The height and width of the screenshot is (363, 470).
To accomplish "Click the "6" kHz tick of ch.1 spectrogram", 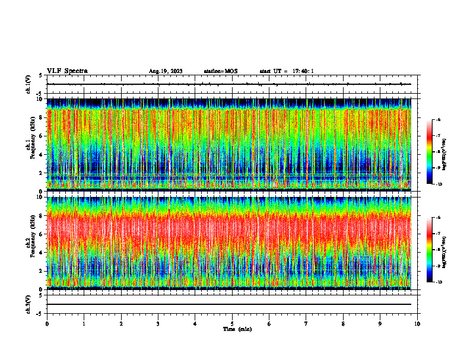I will pos(42,136).
